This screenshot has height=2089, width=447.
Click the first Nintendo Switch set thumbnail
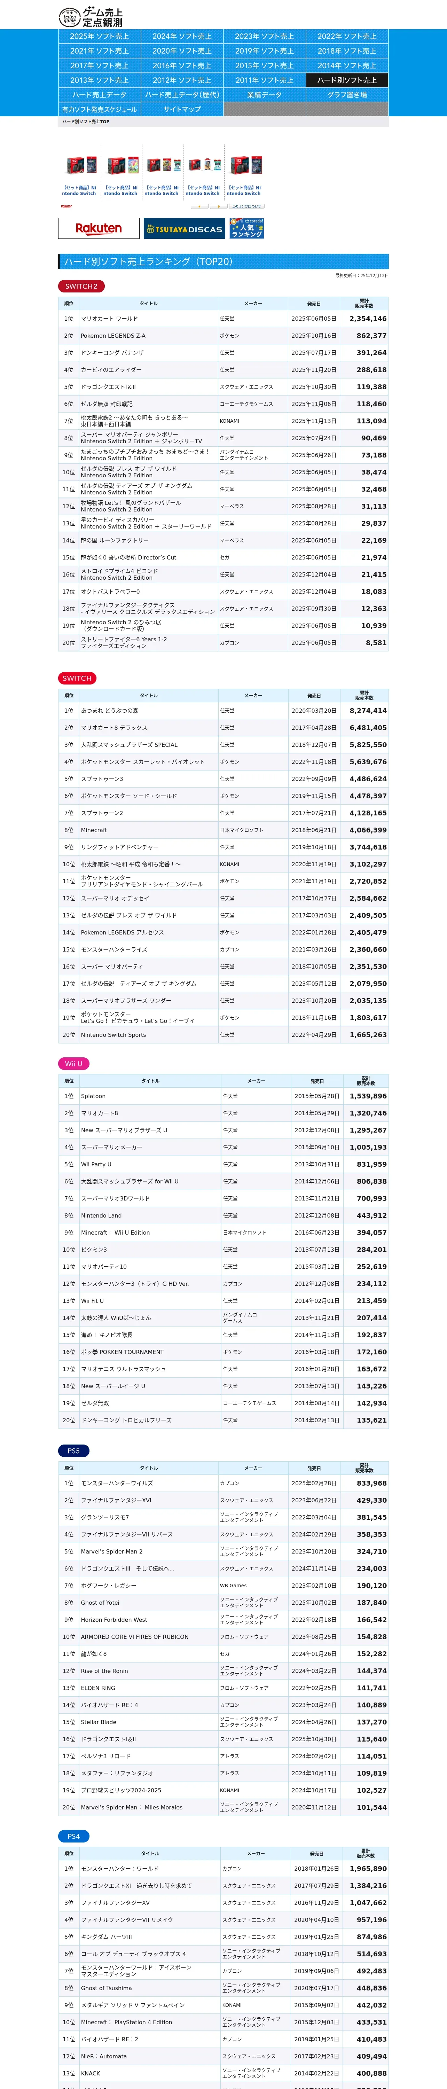point(79,166)
